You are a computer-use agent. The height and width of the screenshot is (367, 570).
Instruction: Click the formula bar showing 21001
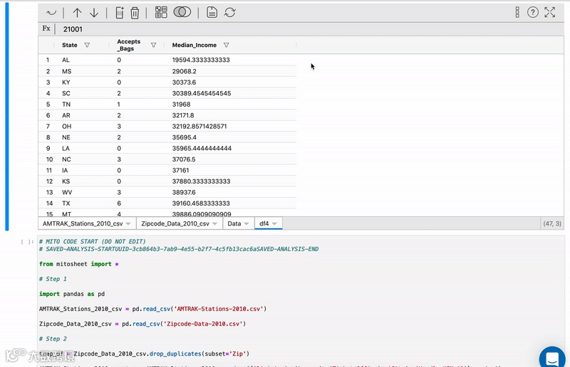pyautogui.click(x=309, y=29)
